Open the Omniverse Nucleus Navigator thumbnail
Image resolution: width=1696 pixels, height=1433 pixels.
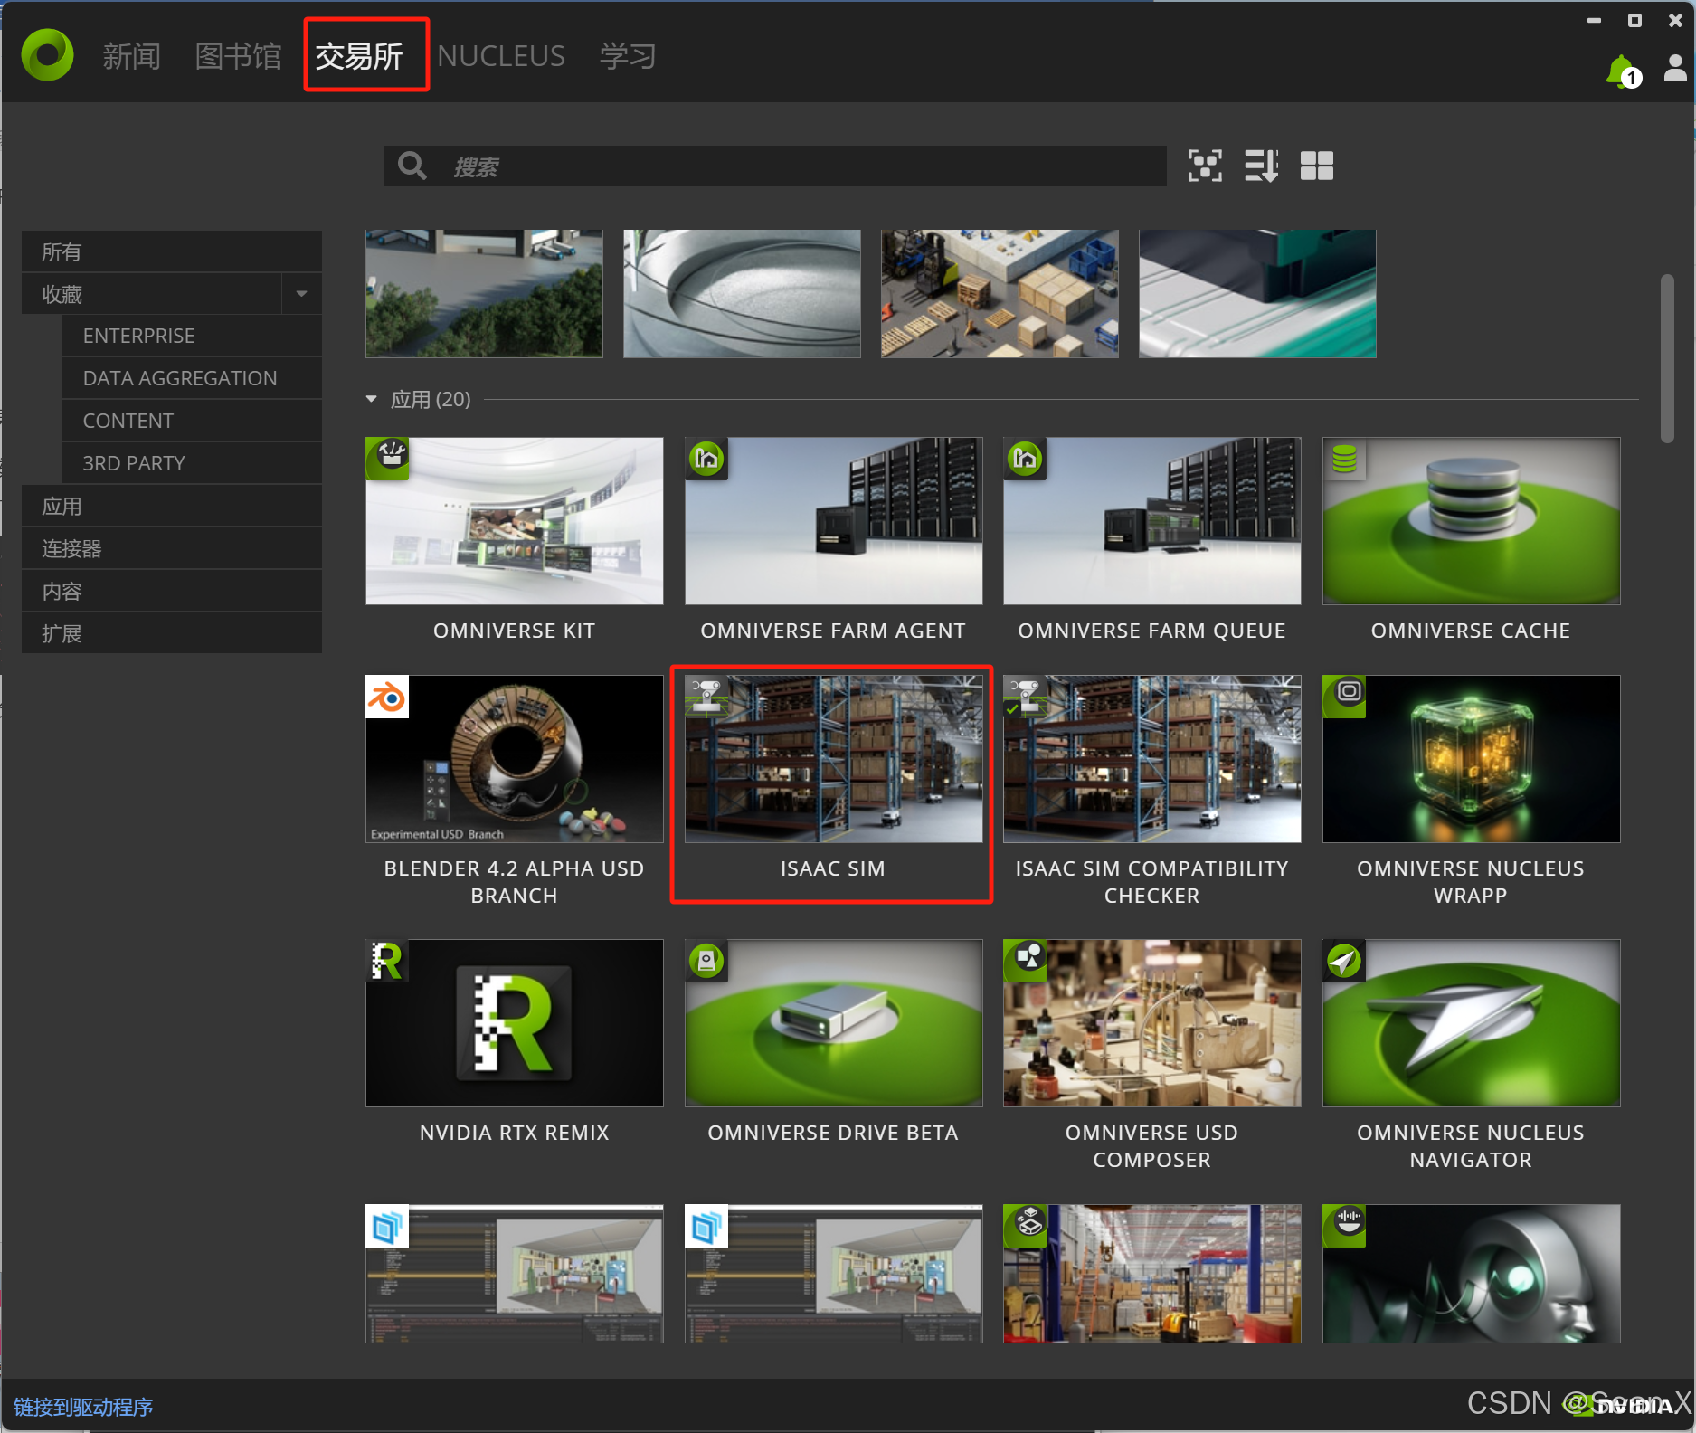(1472, 1023)
